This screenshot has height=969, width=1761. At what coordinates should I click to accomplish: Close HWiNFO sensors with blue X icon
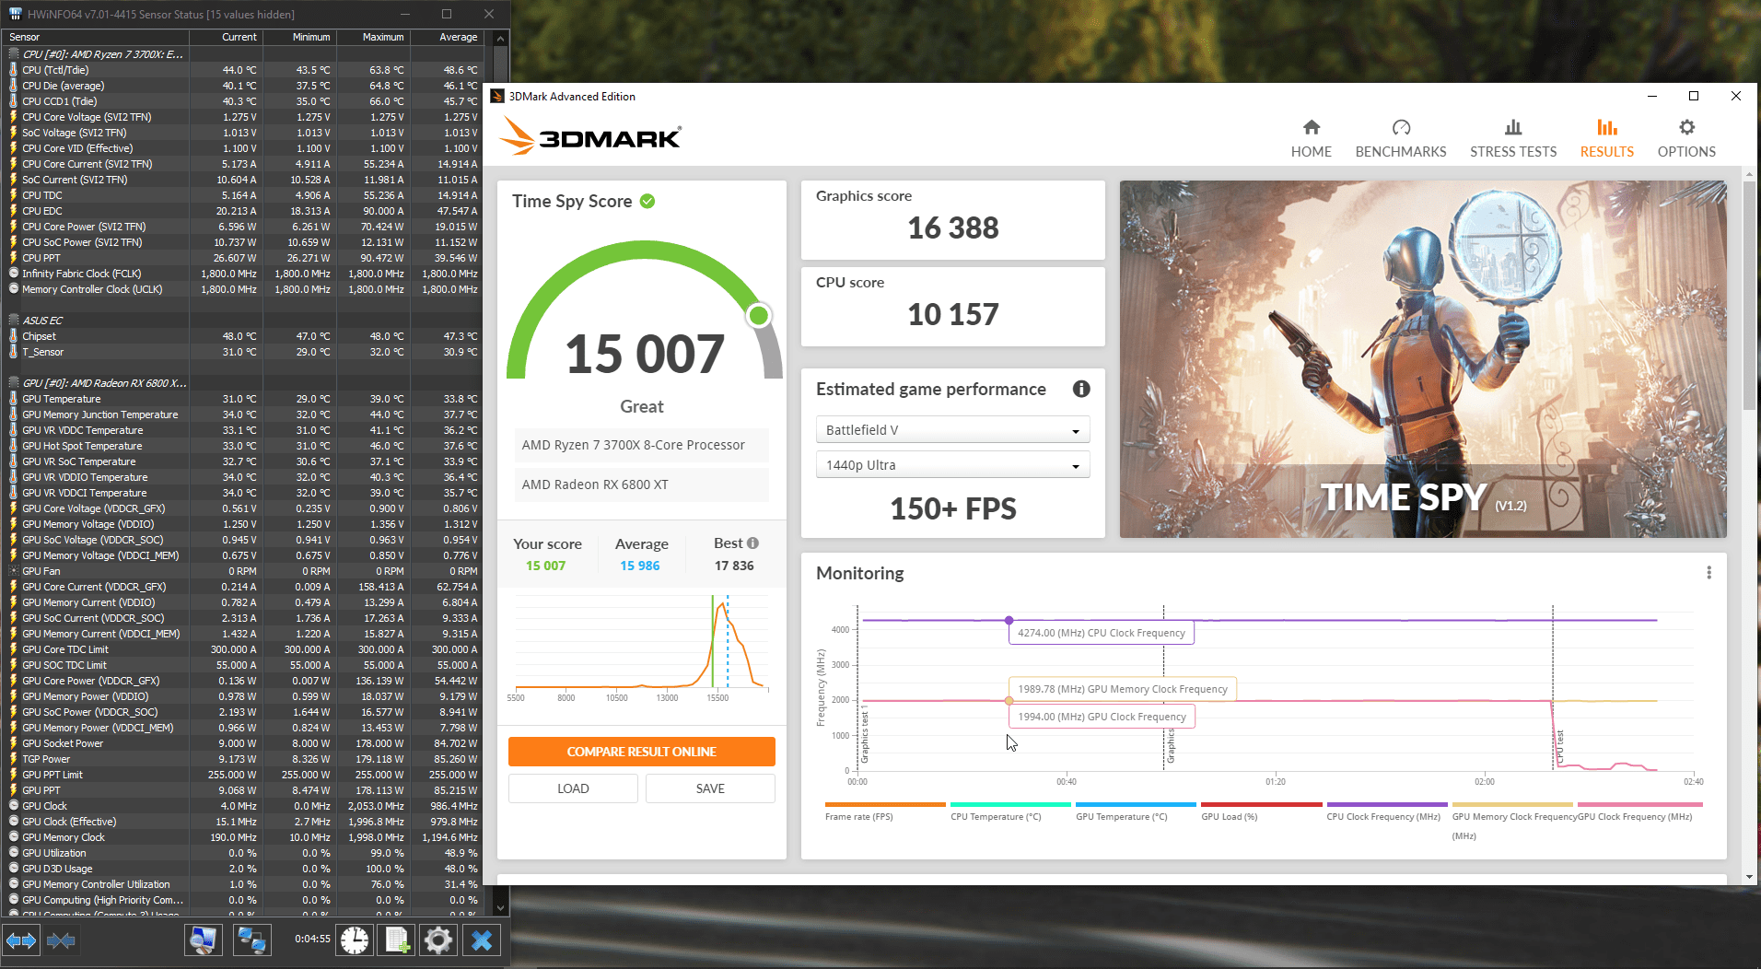pyautogui.click(x=482, y=940)
